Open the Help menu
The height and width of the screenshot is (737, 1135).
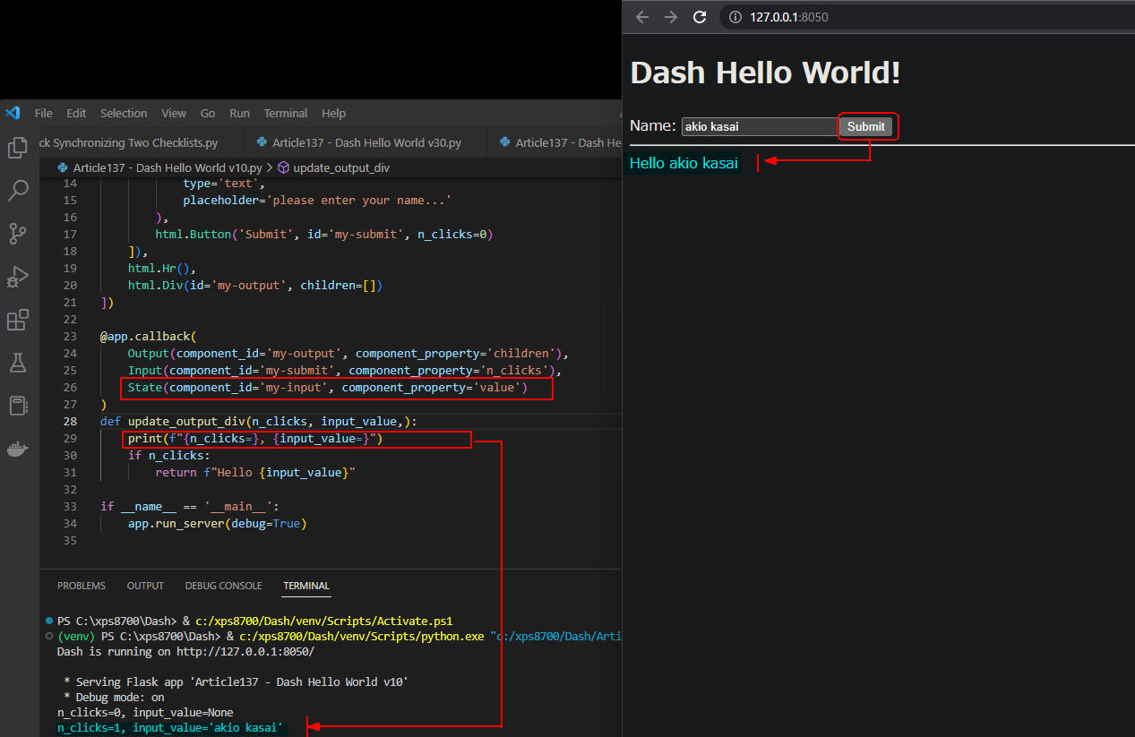pyautogui.click(x=333, y=113)
